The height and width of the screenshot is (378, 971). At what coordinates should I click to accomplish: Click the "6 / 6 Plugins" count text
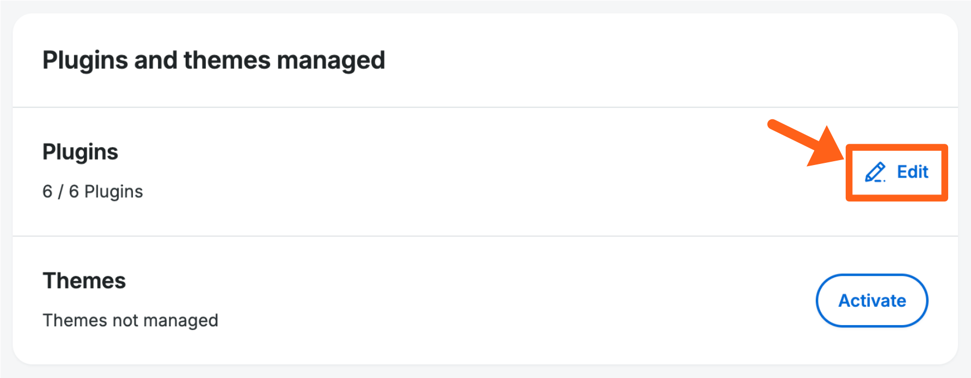tap(93, 192)
